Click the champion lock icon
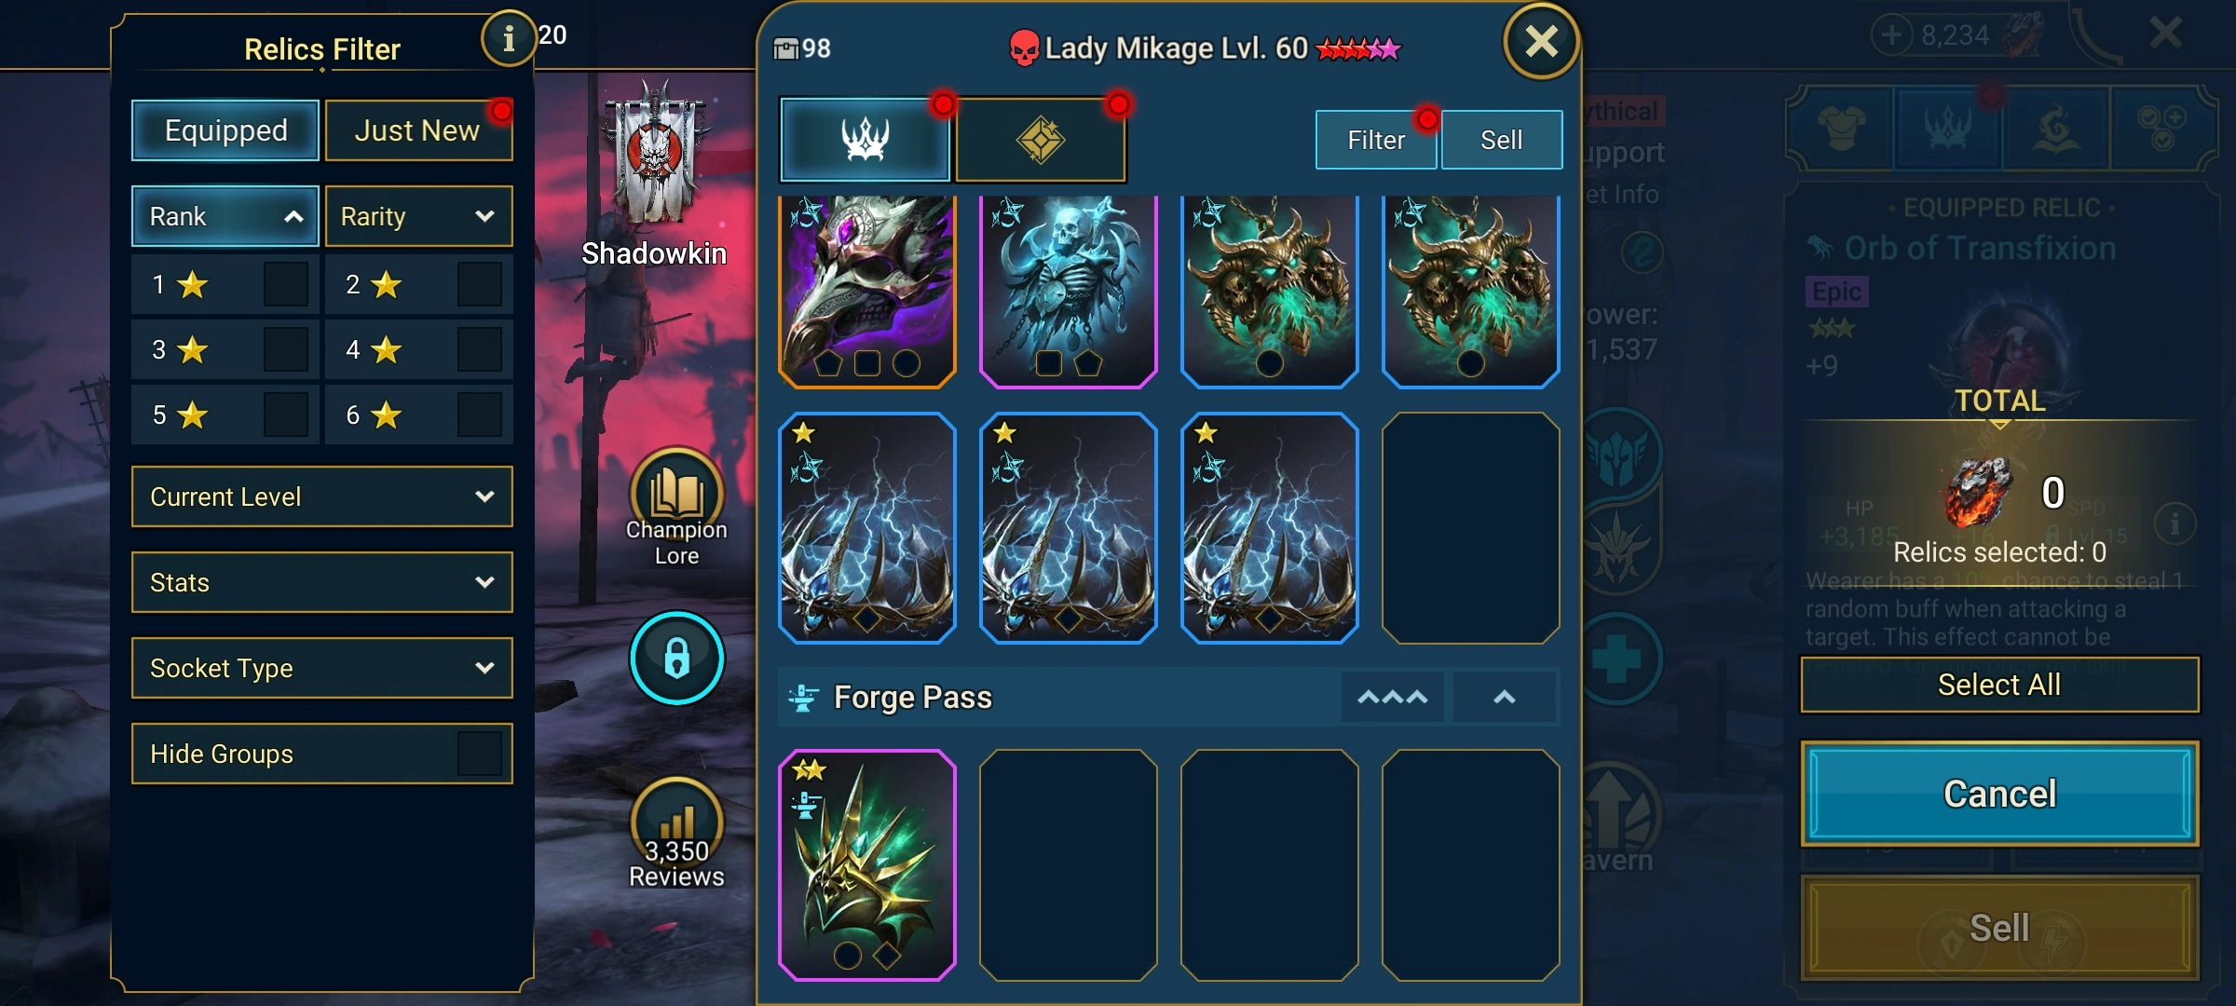This screenshot has height=1006, width=2236. coord(676,658)
